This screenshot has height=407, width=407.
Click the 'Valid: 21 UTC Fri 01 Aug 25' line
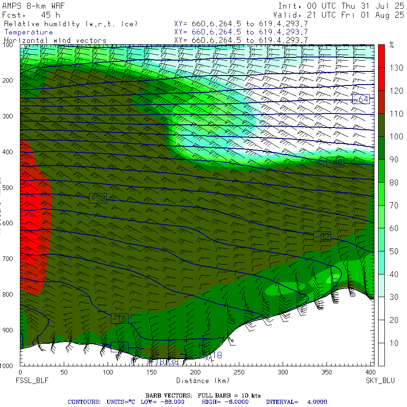click(x=339, y=15)
